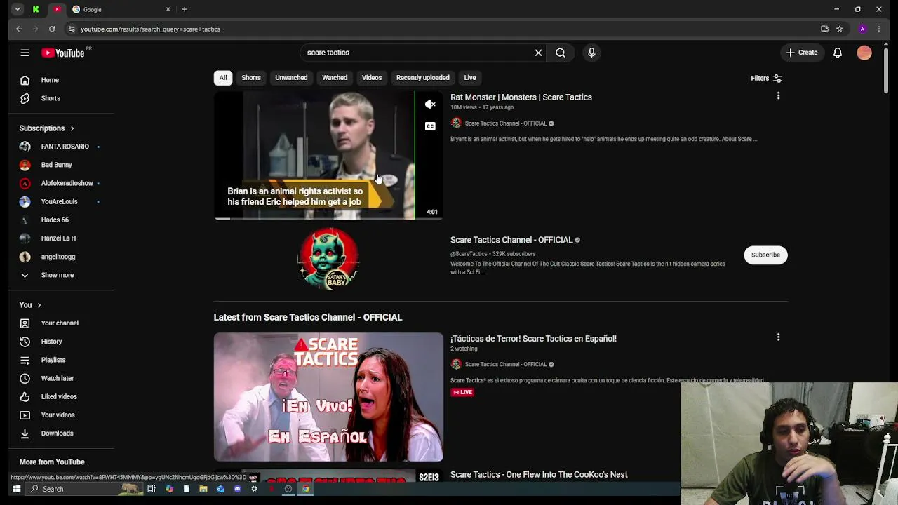Image resolution: width=898 pixels, height=505 pixels.
Task: Start voice search with the microphone
Action: pos(591,53)
